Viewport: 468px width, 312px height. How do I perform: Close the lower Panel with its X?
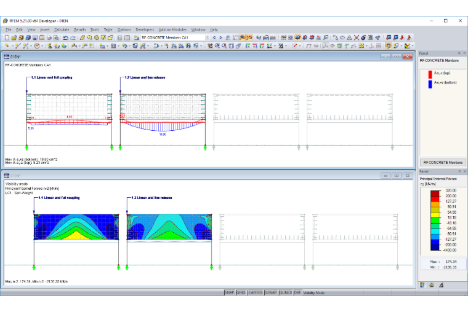[x=464, y=171]
